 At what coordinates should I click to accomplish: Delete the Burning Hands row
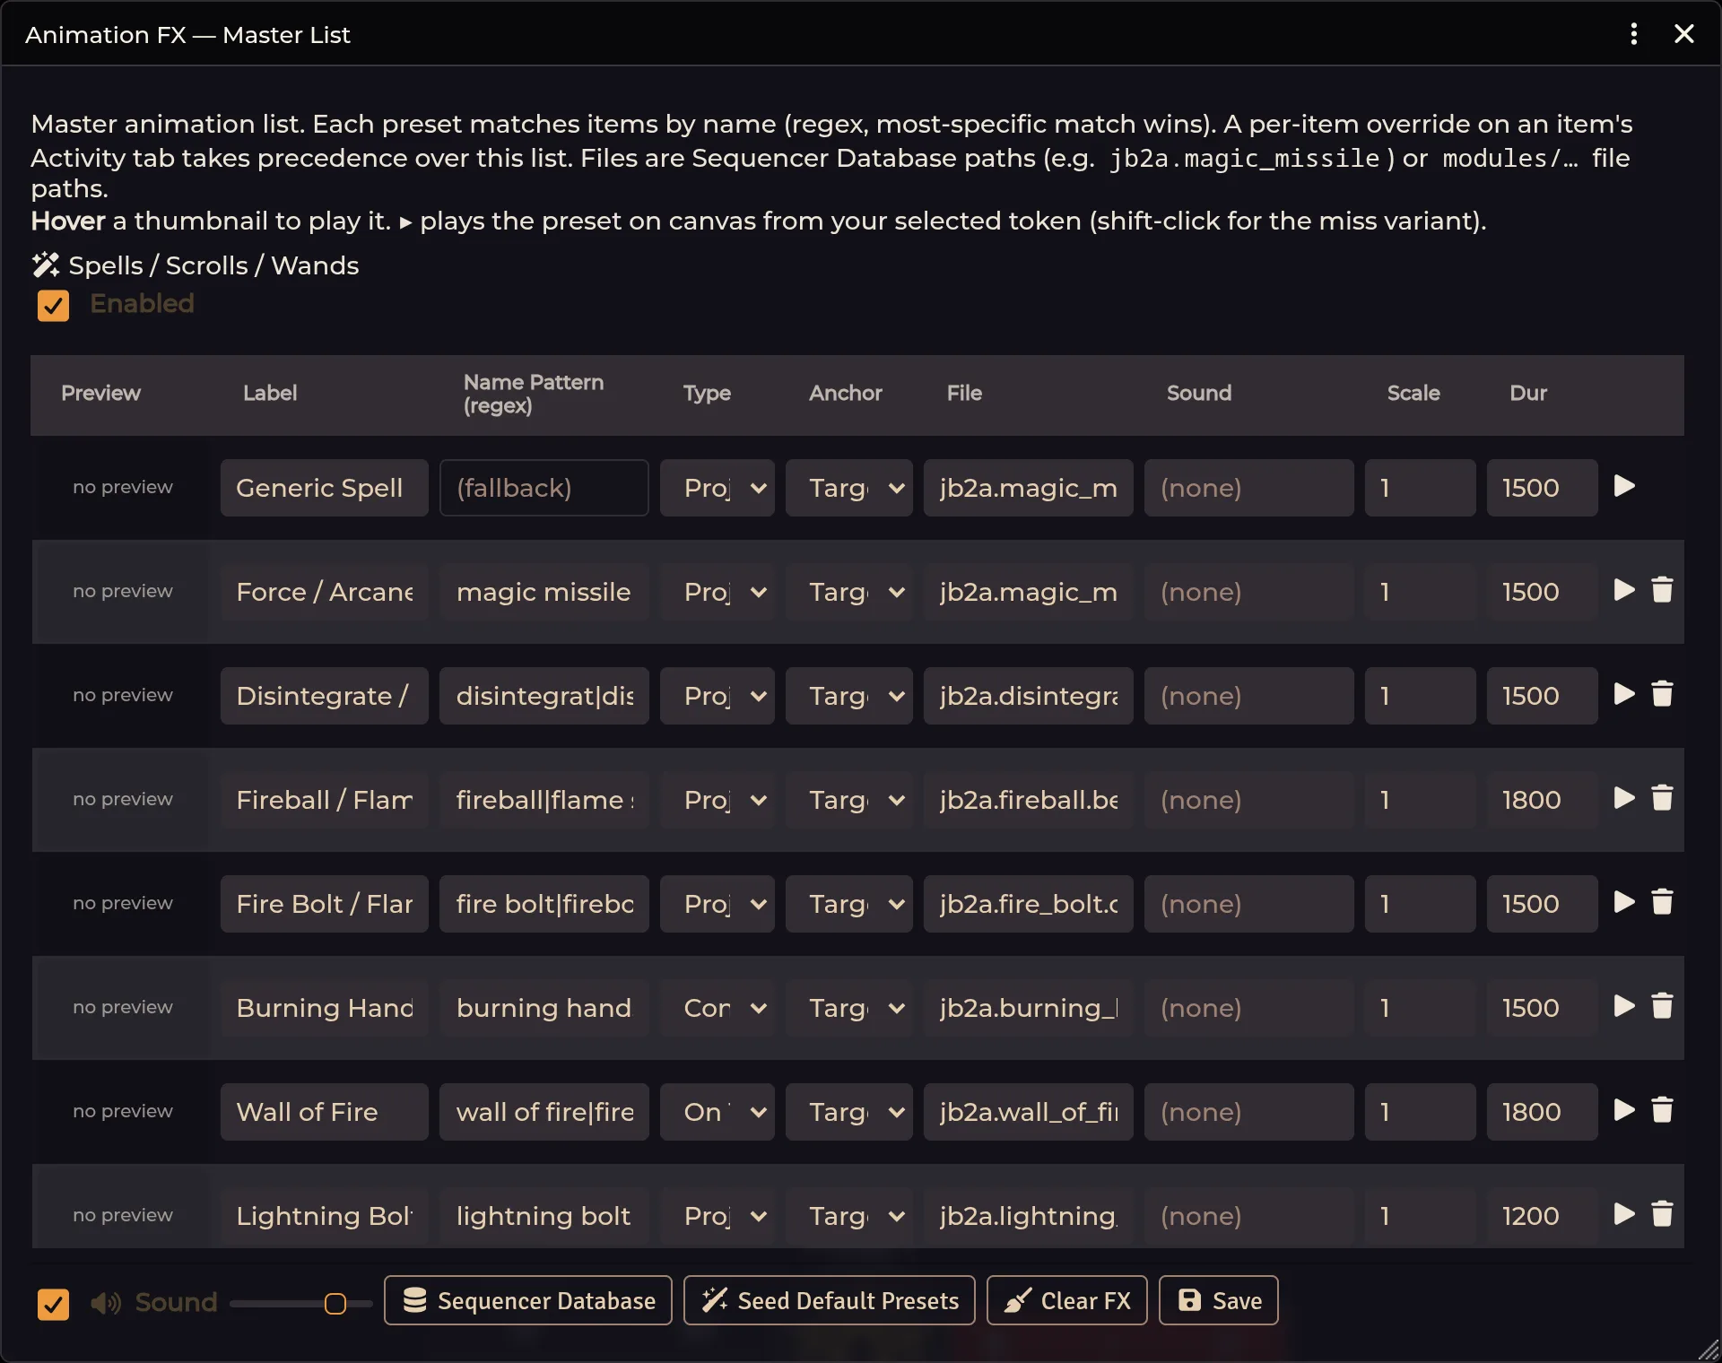(1662, 1007)
